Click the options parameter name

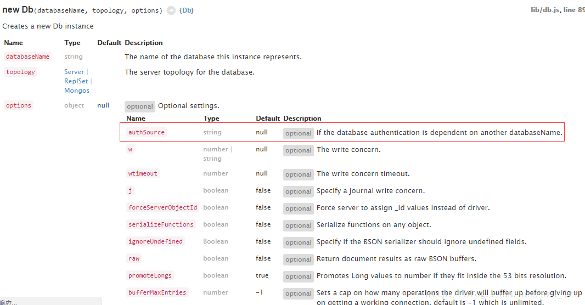tap(19, 105)
